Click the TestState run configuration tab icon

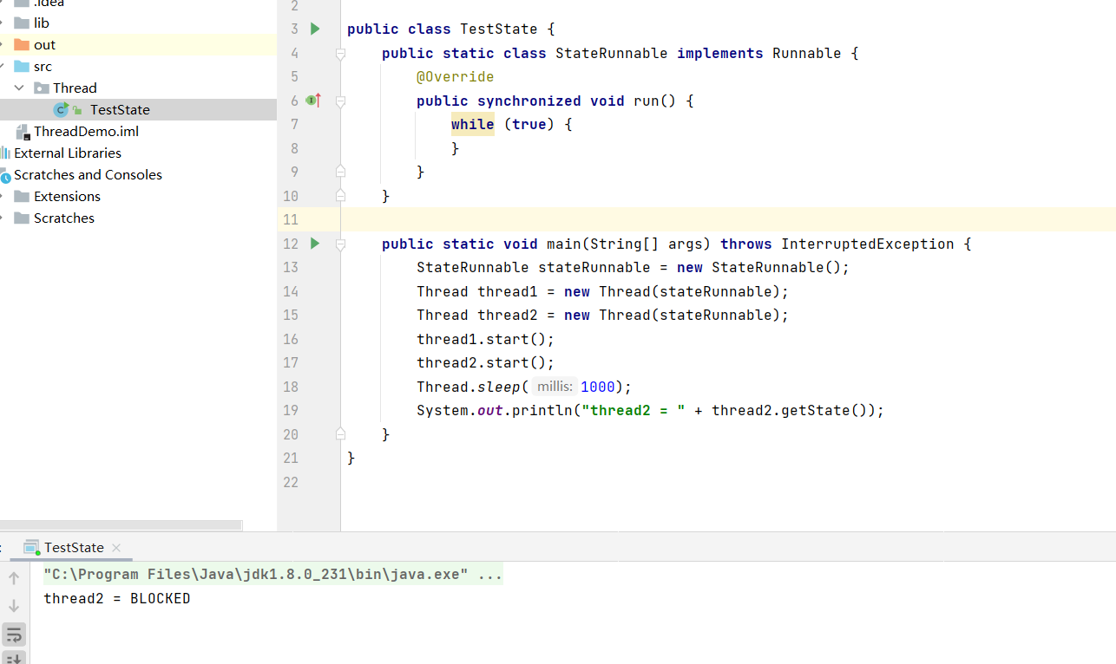click(x=31, y=548)
